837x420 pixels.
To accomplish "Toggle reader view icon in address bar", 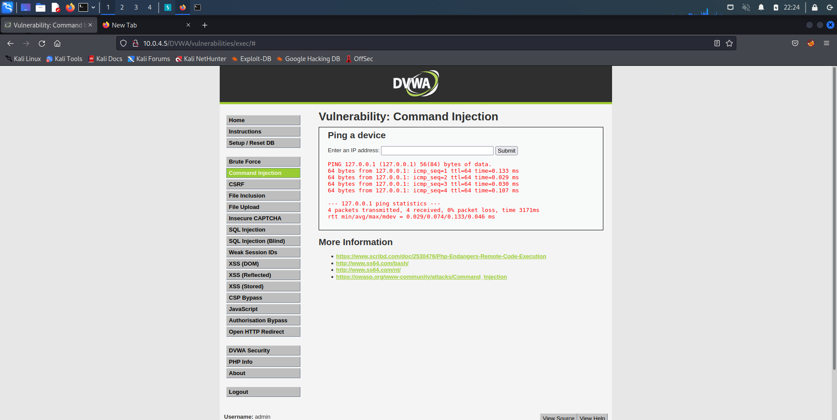I will [x=717, y=44].
